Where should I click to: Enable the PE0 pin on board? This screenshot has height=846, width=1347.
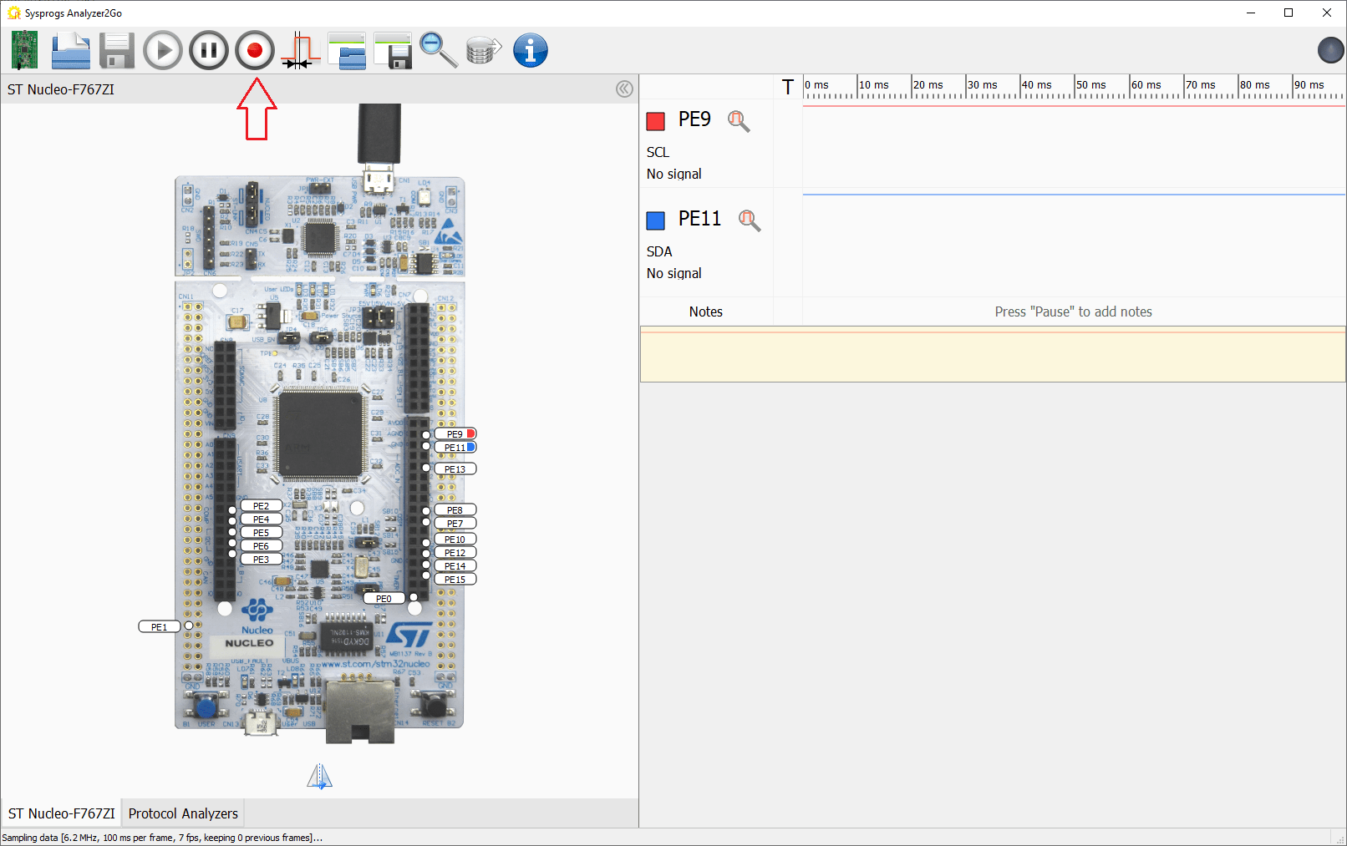(384, 598)
